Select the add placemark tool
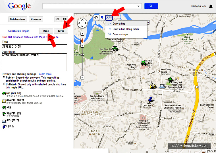Image resolution: width=216 pixels, height=153 pixels. (x=102, y=18)
